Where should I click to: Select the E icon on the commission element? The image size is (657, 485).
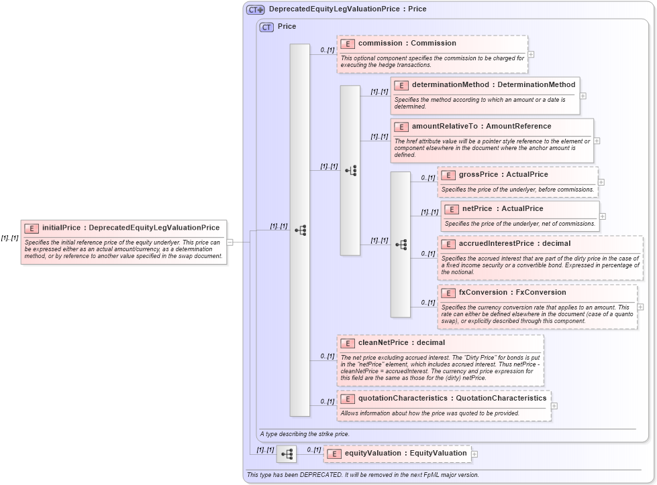(x=348, y=44)
